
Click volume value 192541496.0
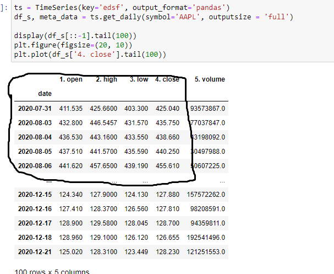[x=206, y=238]
